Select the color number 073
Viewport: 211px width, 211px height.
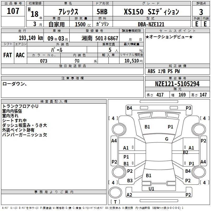[x=44, y=61]
